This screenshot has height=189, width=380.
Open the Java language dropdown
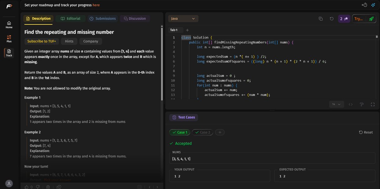183,19
